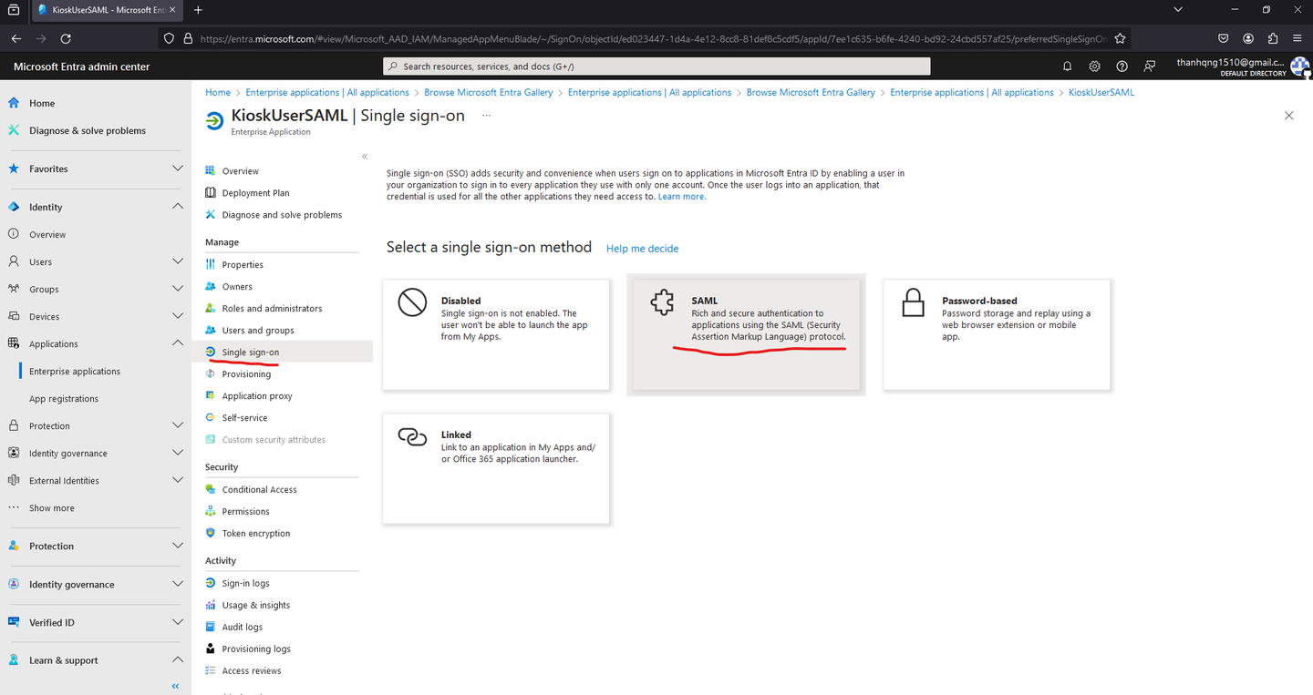
Task: Open the help question mark icon
Action: click(x=1122, y=66)
